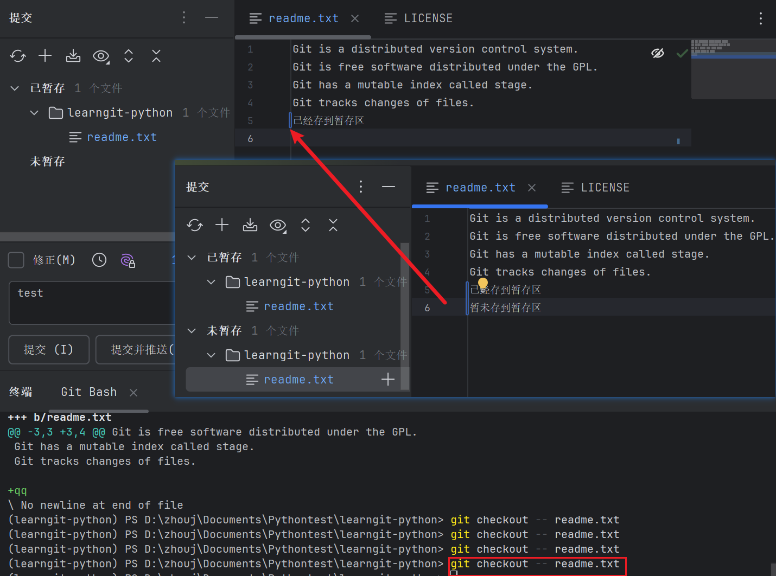Enable the 修正(M) amend checkbox
Image resolution: width=776 pixels, height=576 pixels.
pyautogui.click(x=16, y=260)
